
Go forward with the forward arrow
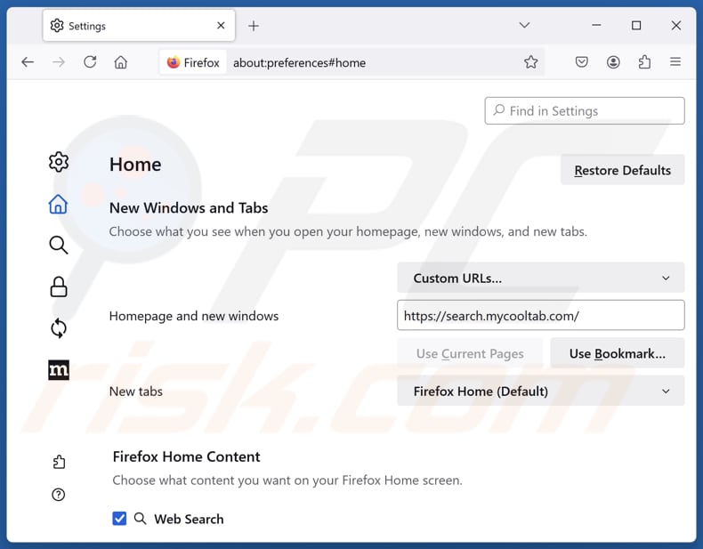point(59,62)
